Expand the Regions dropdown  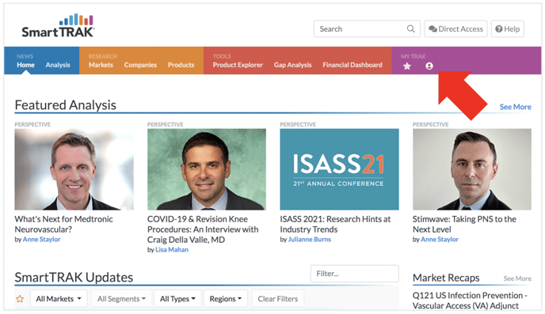coord(225,299)
